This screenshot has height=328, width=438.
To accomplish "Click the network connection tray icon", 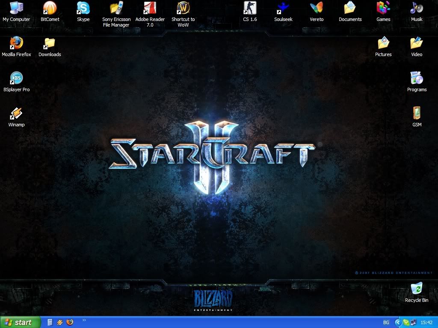I will 413,323.
